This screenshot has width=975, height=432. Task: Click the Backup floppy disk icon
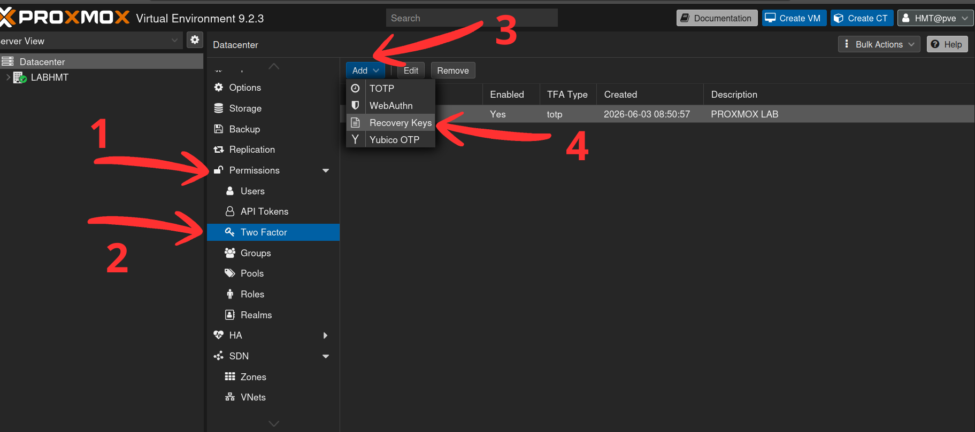[218, 129]
